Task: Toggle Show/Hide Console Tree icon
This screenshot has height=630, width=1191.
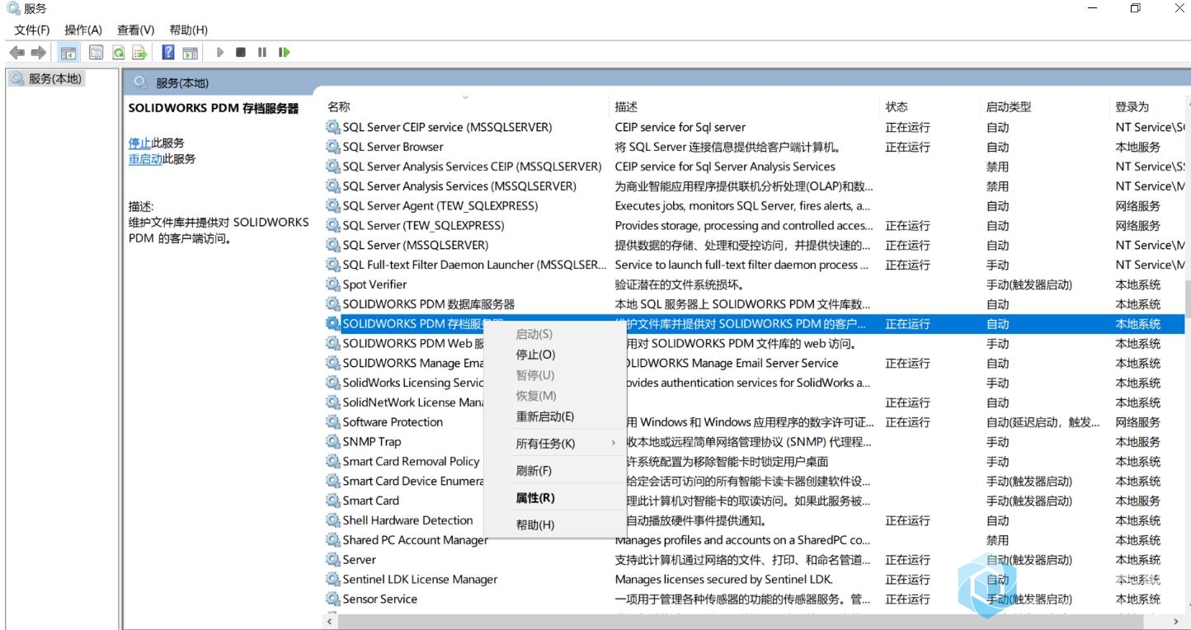Action: [x=68, y=52]
